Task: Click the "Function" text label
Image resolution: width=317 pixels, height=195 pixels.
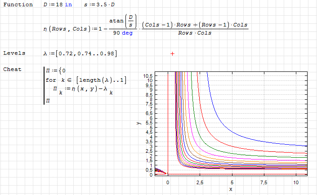Action: coord(18,4)
